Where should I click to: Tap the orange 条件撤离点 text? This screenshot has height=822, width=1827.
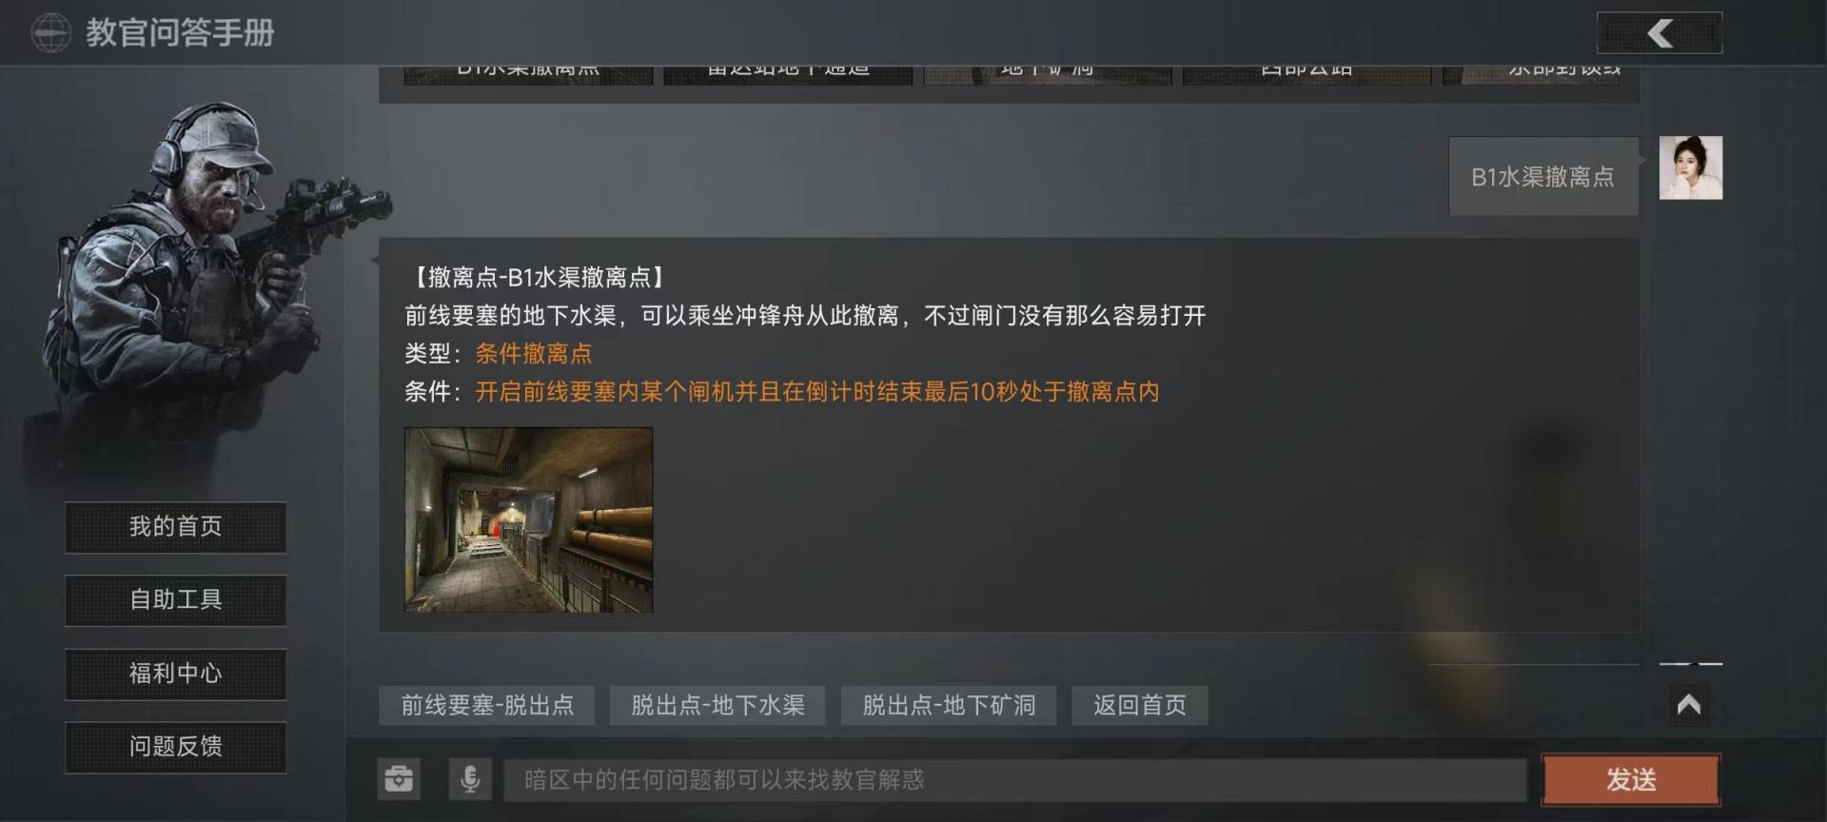[534, 354]
